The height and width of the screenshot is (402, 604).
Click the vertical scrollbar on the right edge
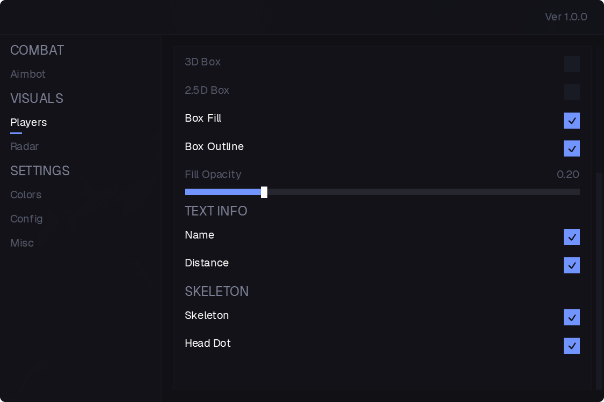599,281
